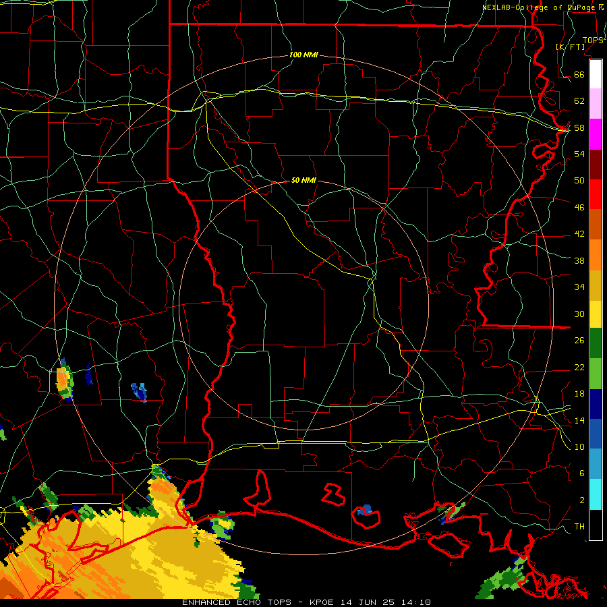Click the 34 value on the scale

tap(579, 287)
